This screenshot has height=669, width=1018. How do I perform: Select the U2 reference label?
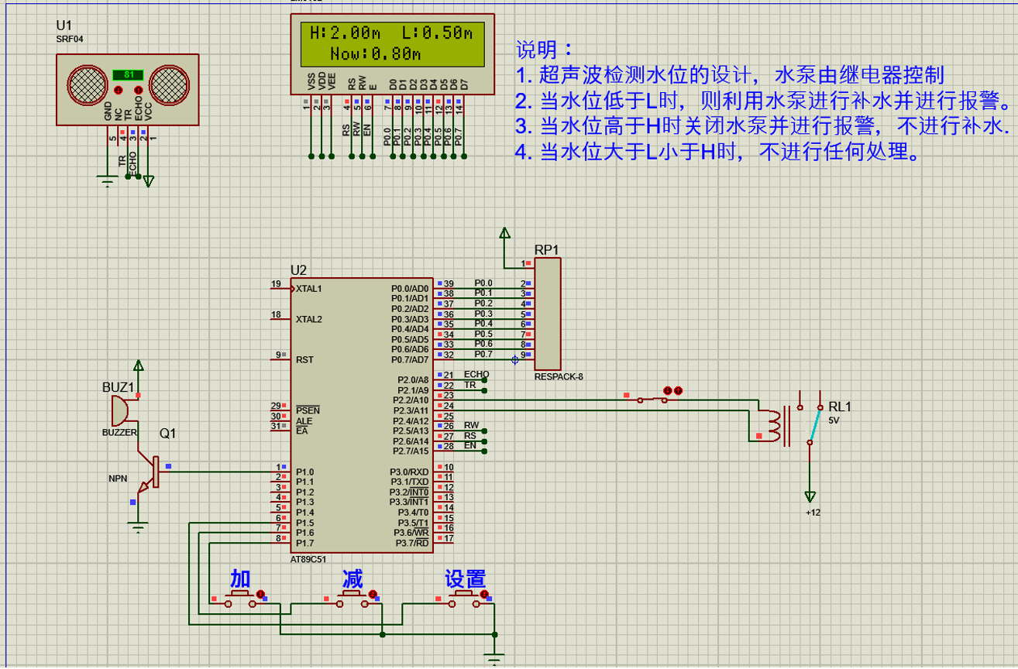point(298,270)
